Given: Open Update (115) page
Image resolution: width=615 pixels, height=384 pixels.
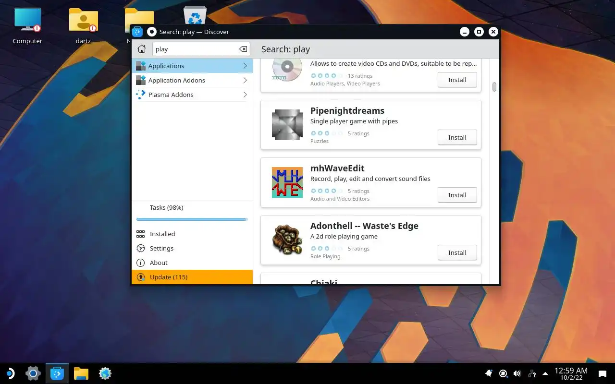Looking at the screenshot, I should pyautogui.click(x=192, y=277).
